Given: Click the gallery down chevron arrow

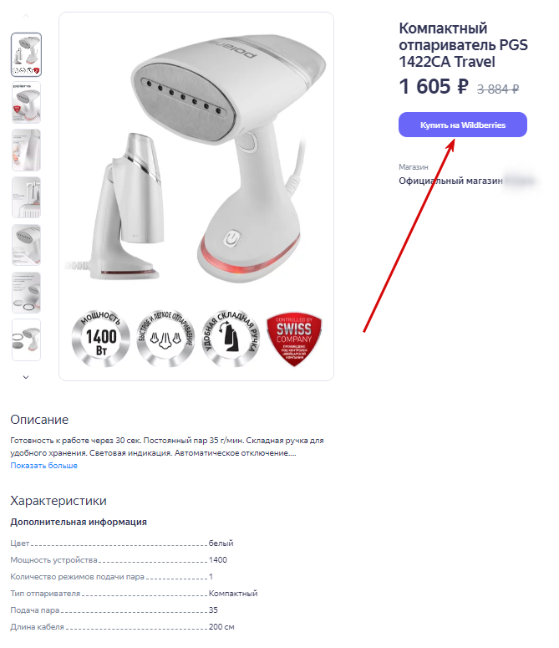Looking at the screenshot, I should (x=26, y=377).
